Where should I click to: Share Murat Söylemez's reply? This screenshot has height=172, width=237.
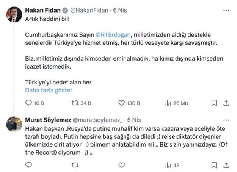226,164
